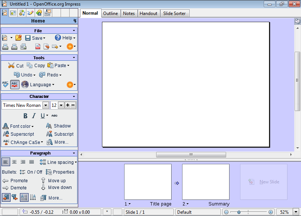Click the Export as PDF icon
301x216 pixels.
(38, 46)
